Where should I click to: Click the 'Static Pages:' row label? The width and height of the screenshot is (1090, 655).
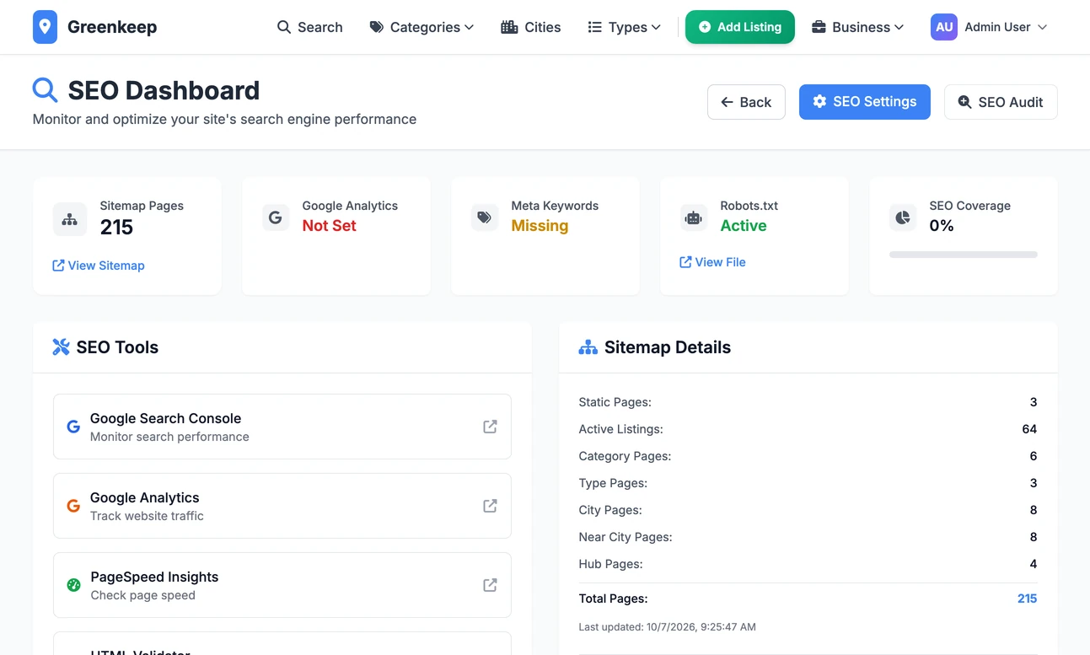point(615,402)
